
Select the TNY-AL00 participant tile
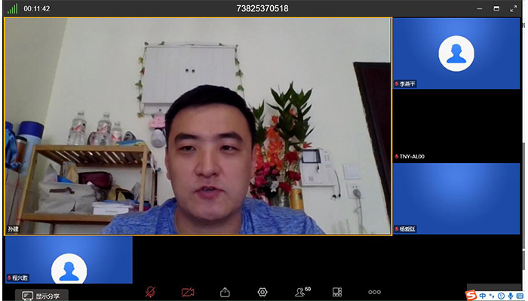pyautogui.click(x=456, y=126)
